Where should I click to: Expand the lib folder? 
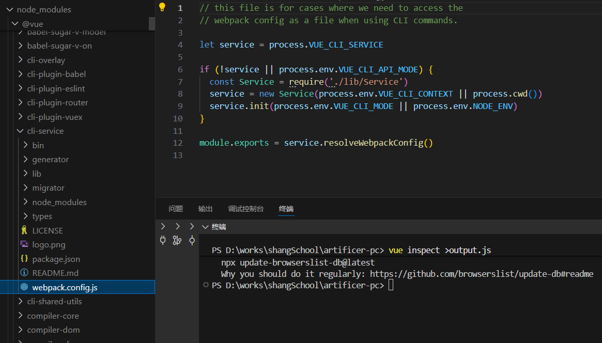coord(26,174)
